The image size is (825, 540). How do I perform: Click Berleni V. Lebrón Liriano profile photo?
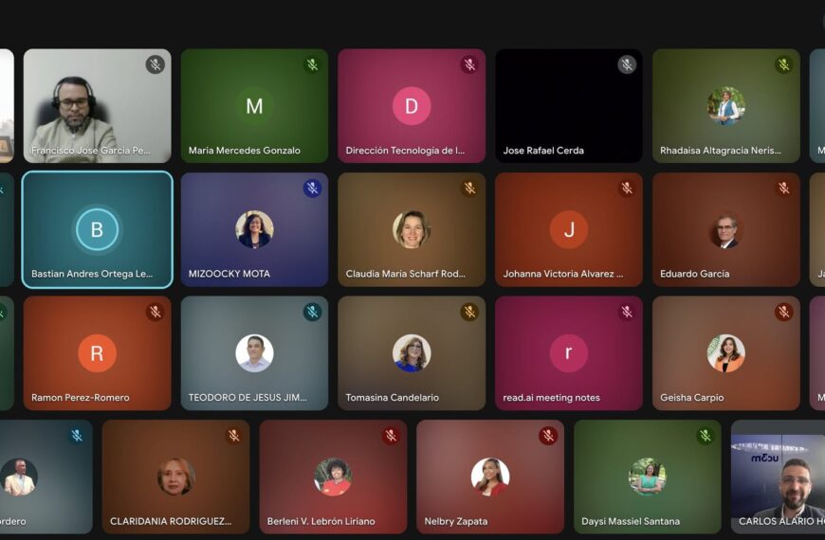pyautogui.click(x=333, y=477)
